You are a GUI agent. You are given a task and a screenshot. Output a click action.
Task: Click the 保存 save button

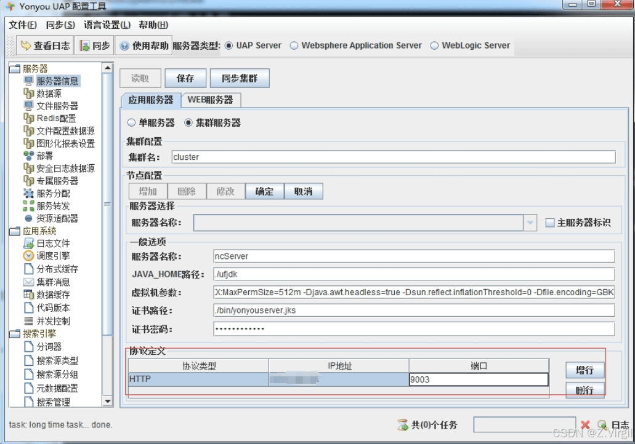point(185,78)
